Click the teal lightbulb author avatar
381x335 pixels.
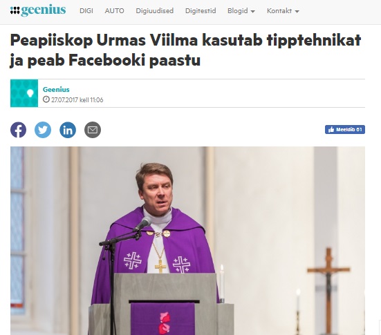pos(24,93)
